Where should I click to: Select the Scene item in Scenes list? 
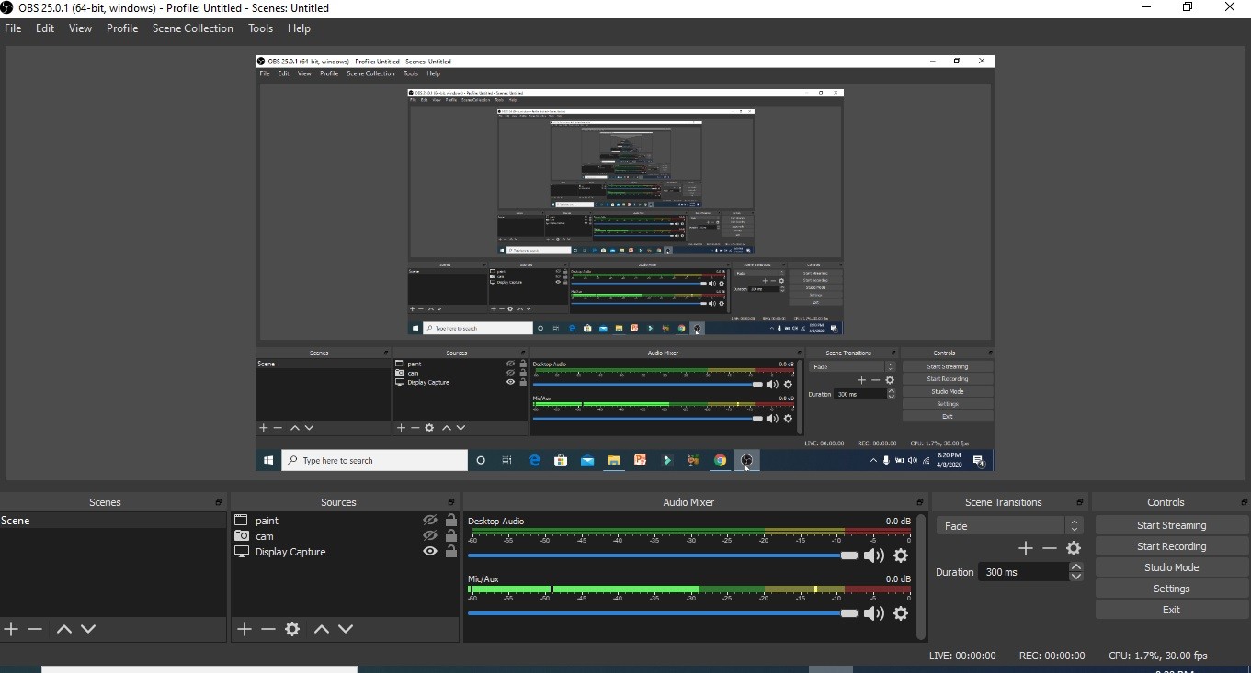click(x=113, y=521)
